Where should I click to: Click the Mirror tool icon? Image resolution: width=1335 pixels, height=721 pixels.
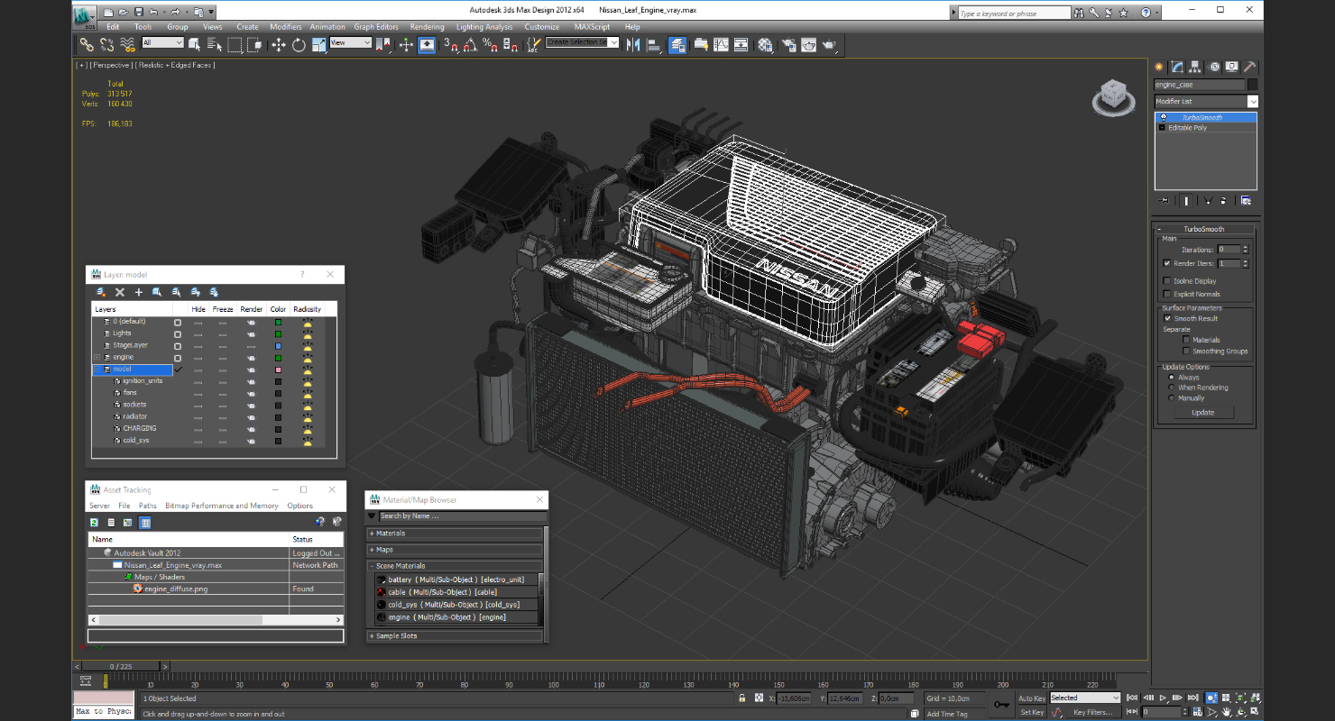tap(632, 44)
